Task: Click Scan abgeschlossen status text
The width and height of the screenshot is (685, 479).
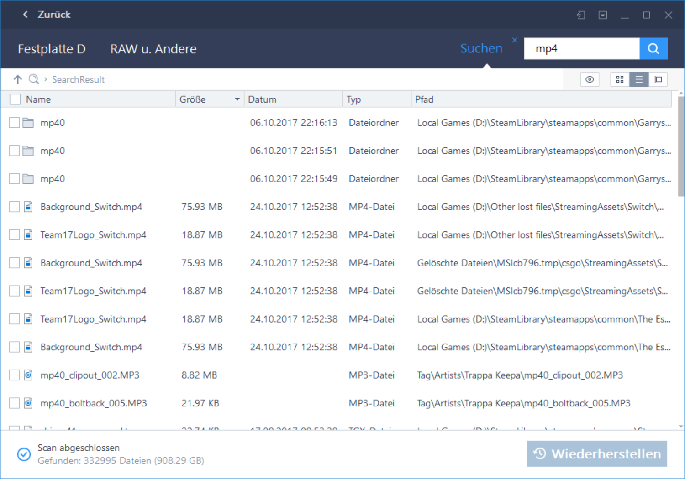Action: 79,448
